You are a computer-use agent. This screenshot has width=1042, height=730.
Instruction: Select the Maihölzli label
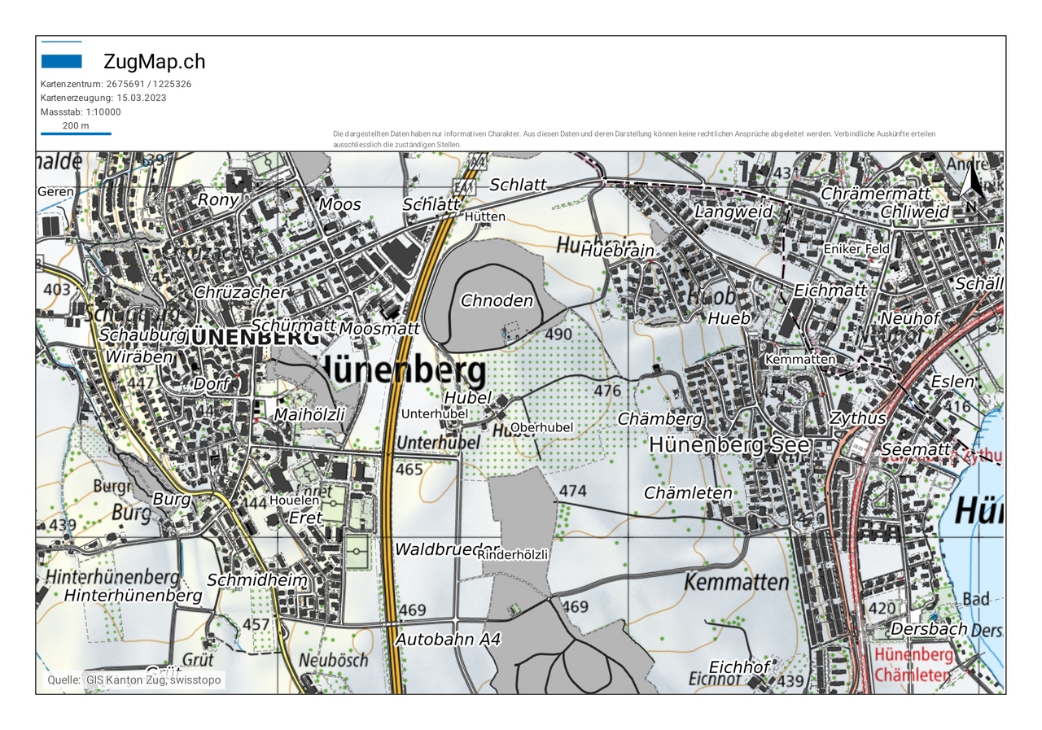pyautogui.click(x=309, y=415)
